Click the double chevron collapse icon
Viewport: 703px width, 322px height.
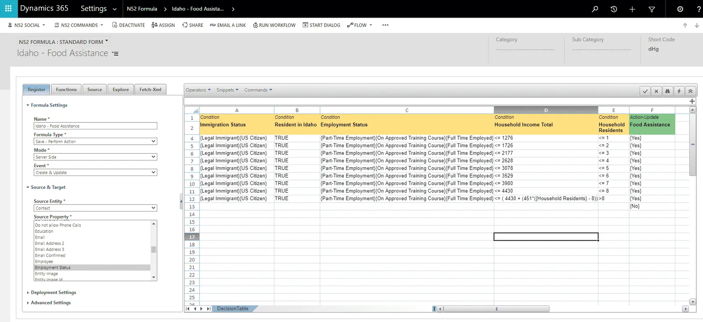pyautogui.click(x=690, y=91)
